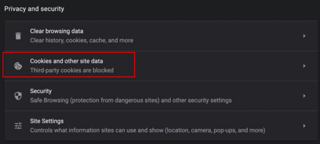Click the trash can icon
Screen dimensions: 320x144
point(18,36)
